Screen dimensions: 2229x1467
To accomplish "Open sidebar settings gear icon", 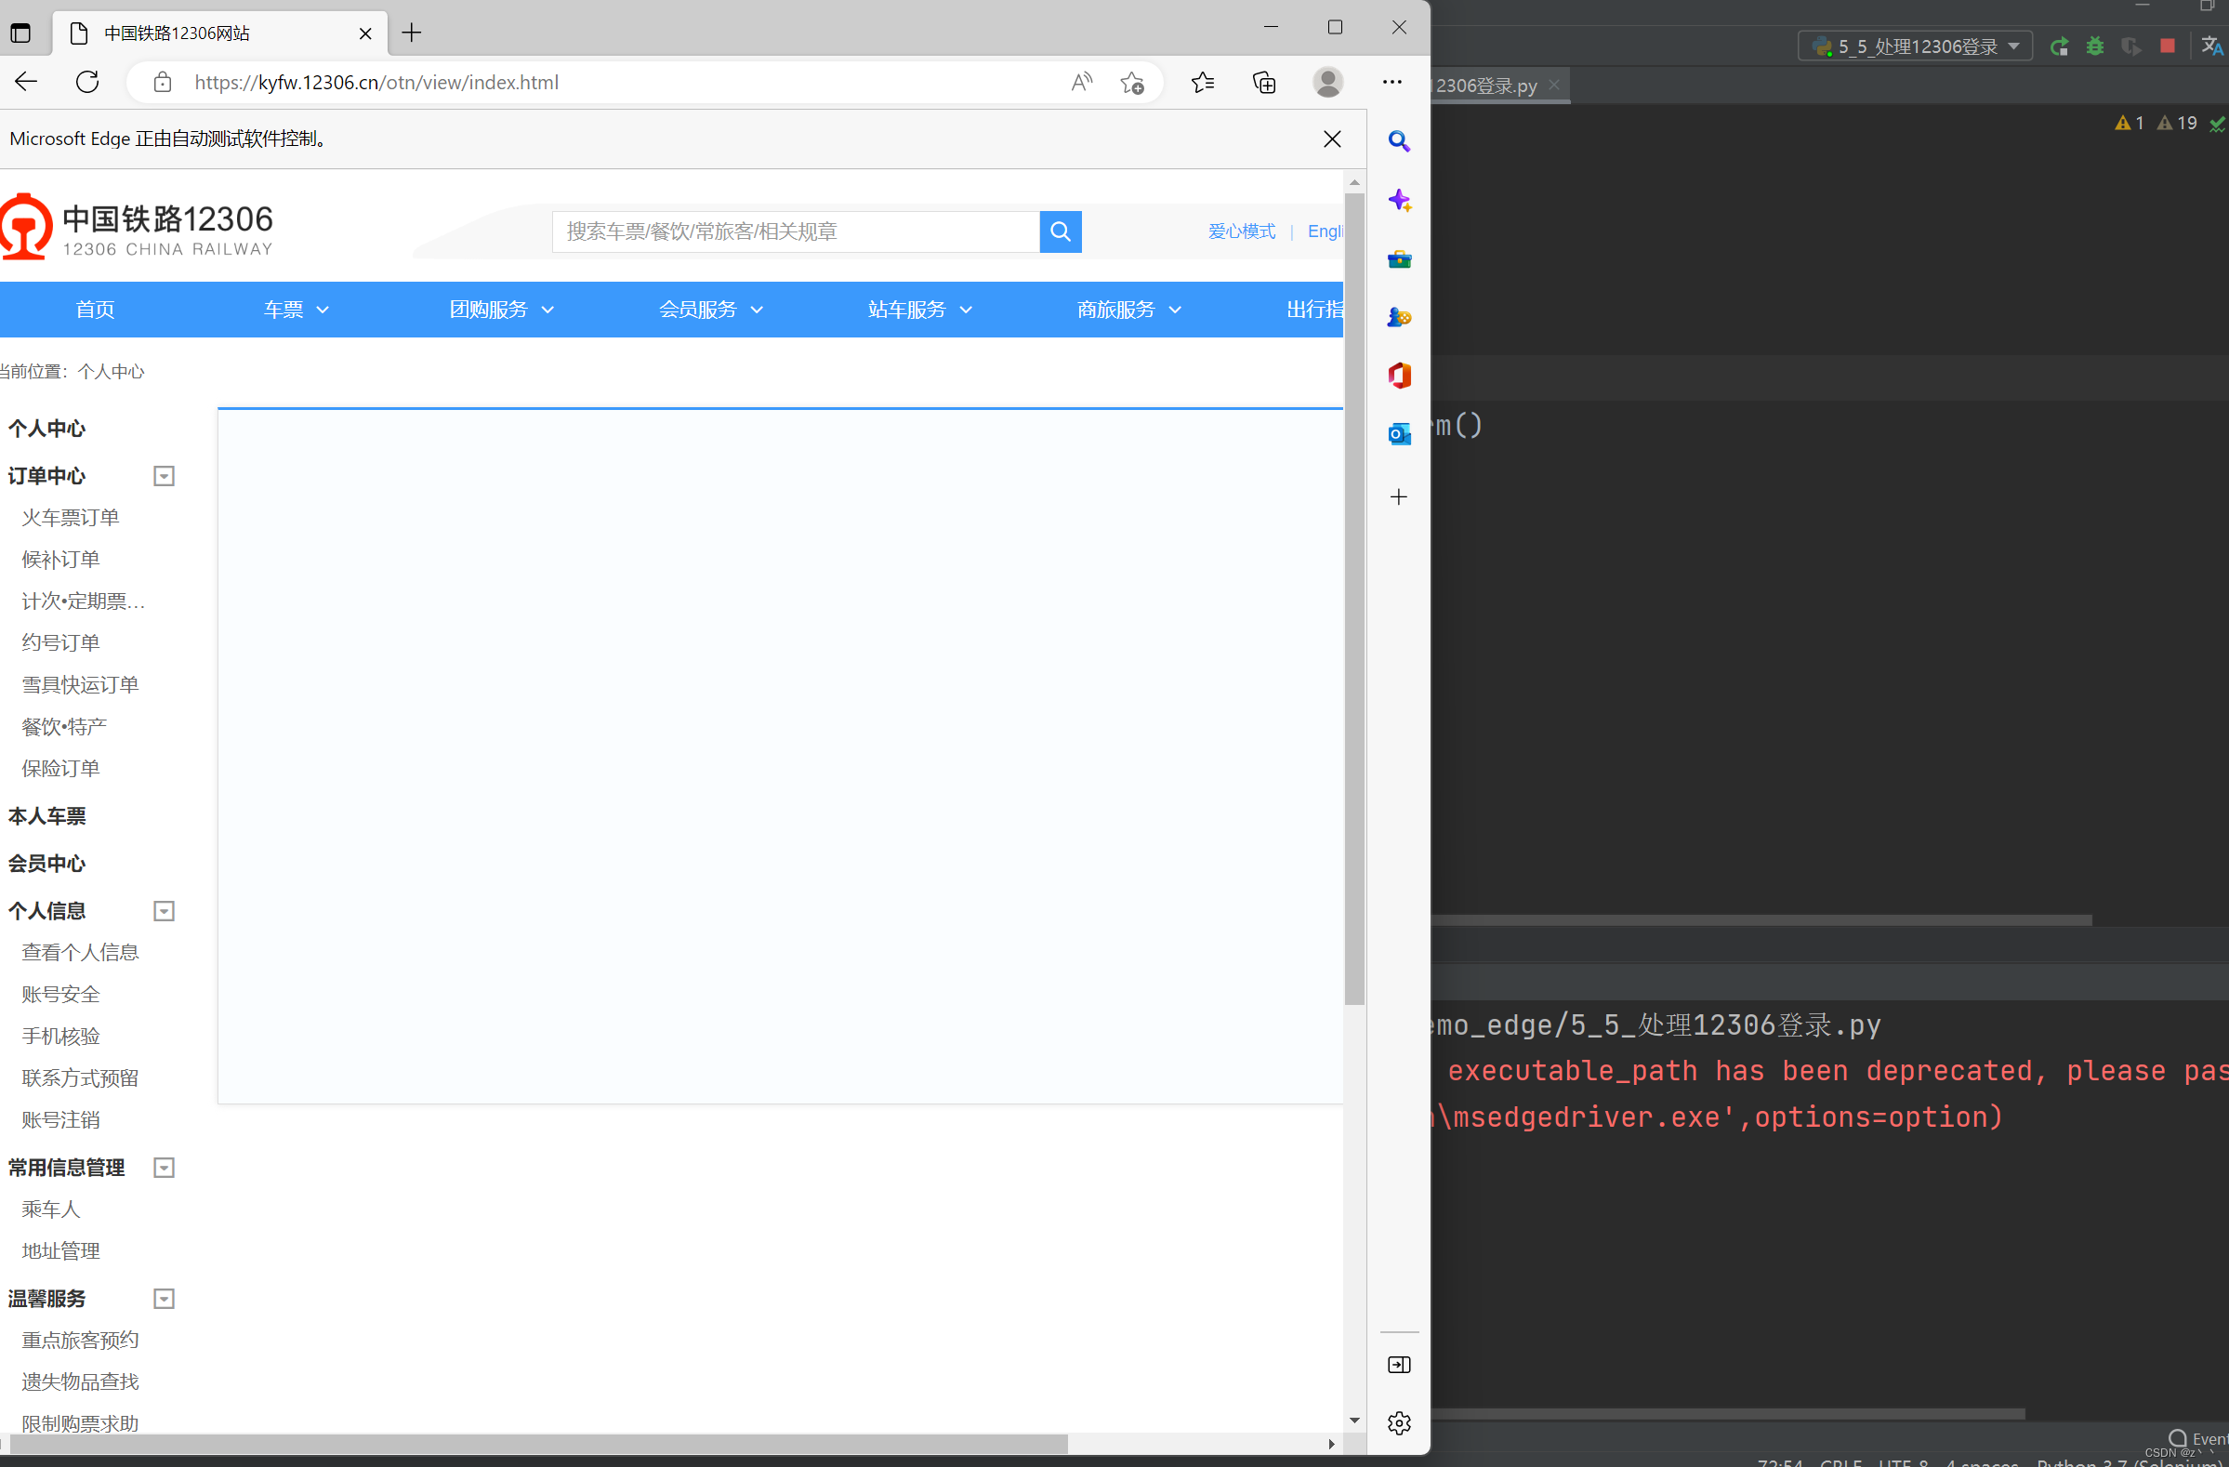I will point(1399,1423).
